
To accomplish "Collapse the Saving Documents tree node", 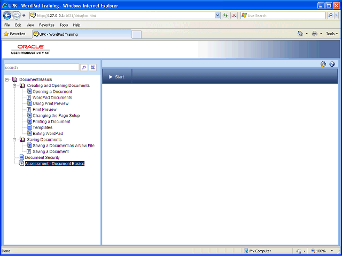I will tap(14, 140).
